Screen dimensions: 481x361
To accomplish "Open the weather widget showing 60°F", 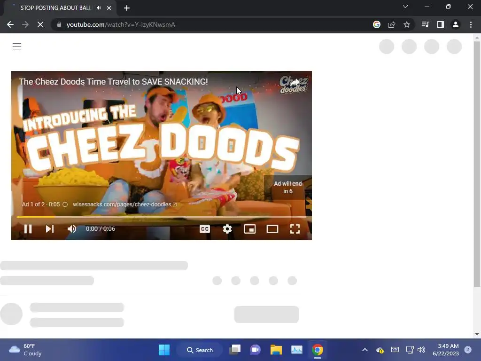I will point(25,350).
